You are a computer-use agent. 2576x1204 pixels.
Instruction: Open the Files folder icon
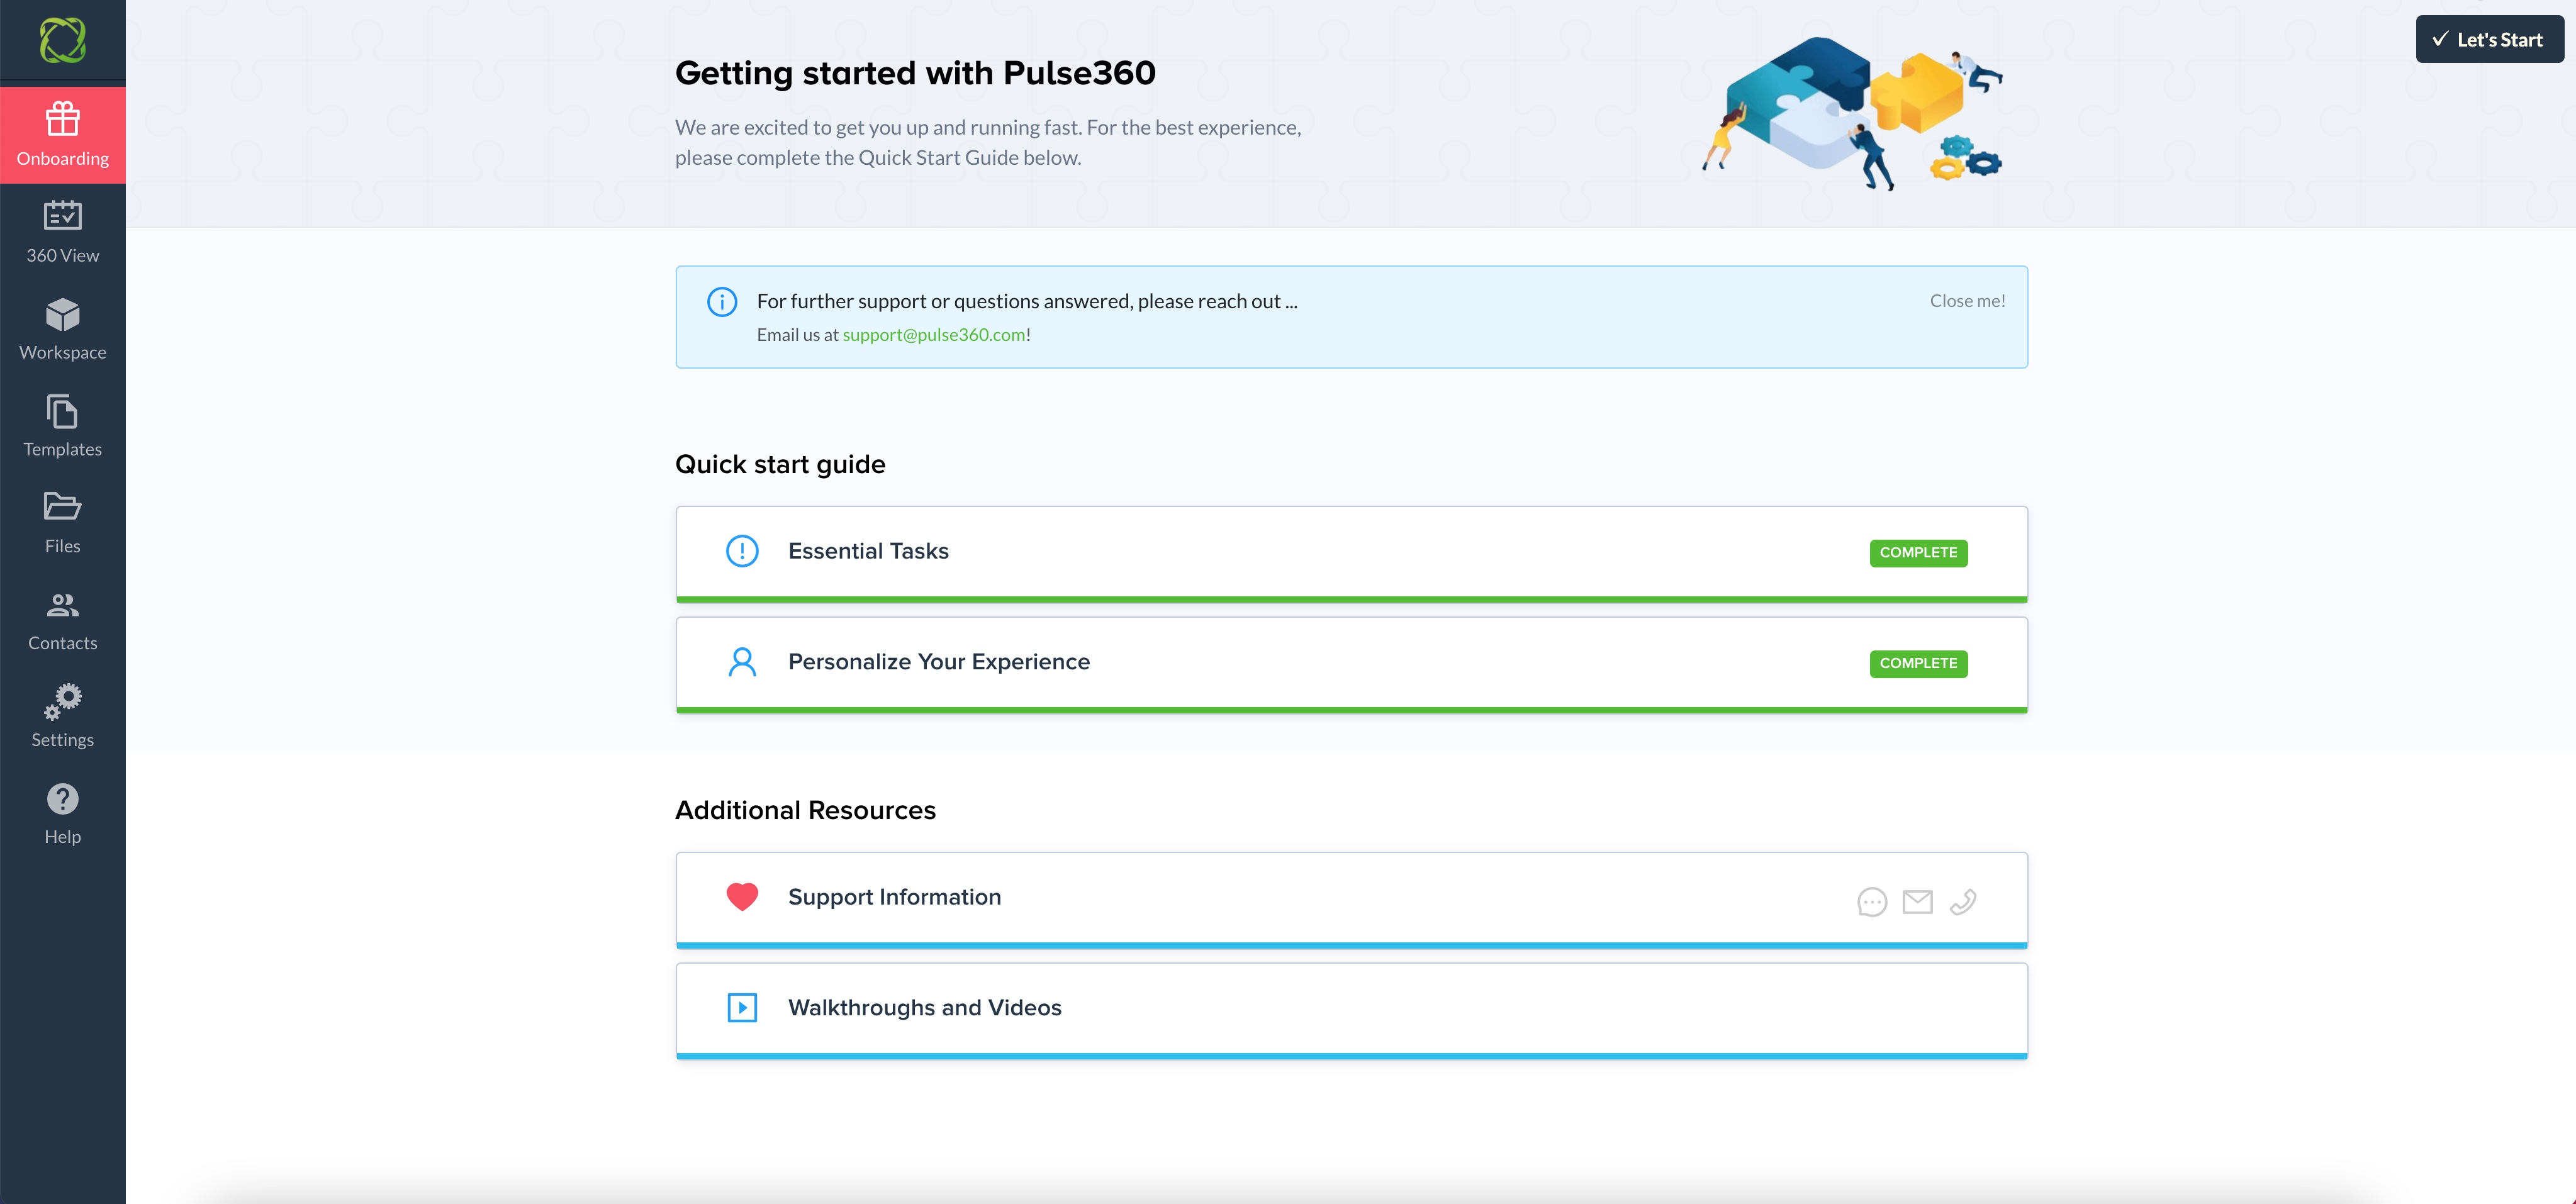62,507
